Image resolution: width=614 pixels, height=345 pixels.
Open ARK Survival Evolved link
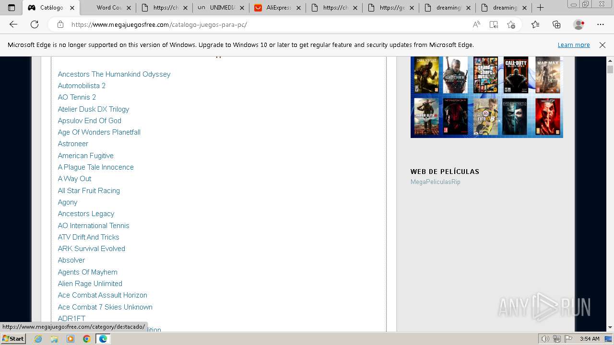click(92, 249)
